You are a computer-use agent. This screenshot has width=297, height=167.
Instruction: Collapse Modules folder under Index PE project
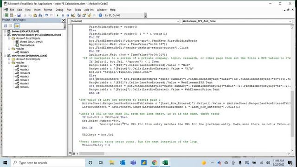click(x=9, y=49)
